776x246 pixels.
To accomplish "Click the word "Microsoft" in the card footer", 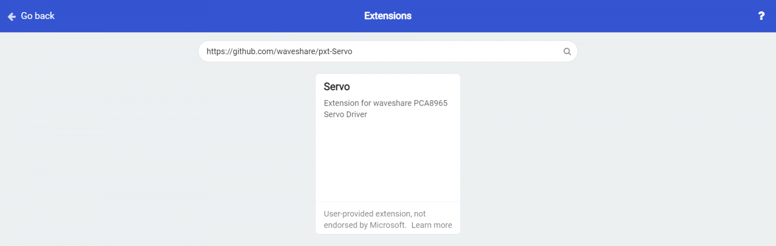I will pyautogui.click(x=387, y=225).
